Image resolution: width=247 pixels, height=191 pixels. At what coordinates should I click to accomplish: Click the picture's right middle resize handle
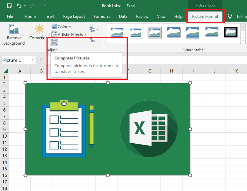pyautogui.click(x=190, y=129)
